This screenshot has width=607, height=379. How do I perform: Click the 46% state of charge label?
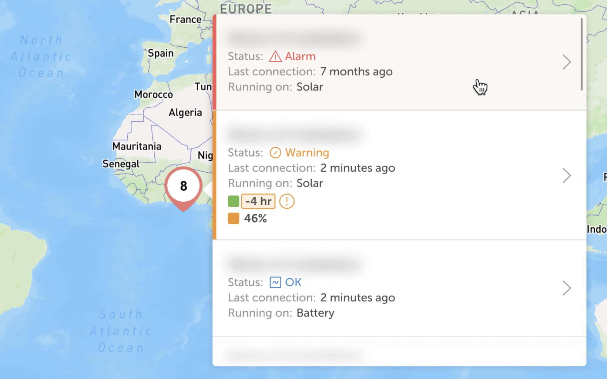tap(256, 218)
